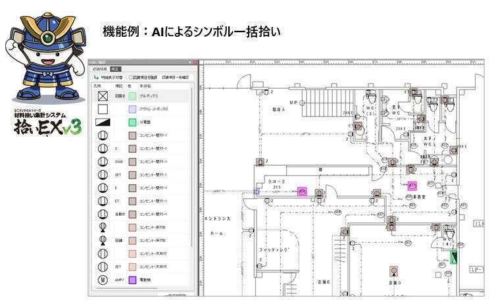Click the プルボックス shape name
492x304 pixels.
149,96
